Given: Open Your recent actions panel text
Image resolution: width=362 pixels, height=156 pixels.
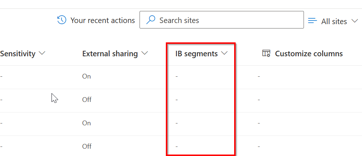Looking at the screenshot, I should (x=102, y=20).
